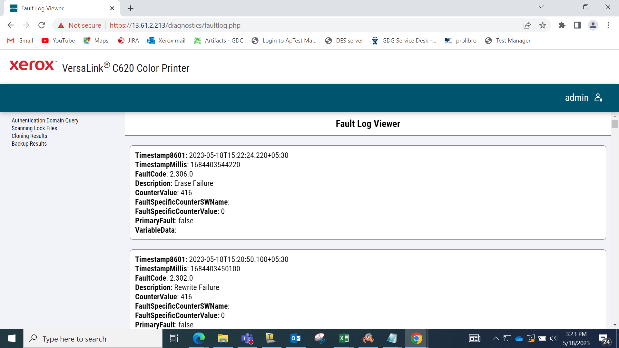This screenshot has width=619, height=348.
Task: Open the Cloning Results link
Action: click(29, 136)
